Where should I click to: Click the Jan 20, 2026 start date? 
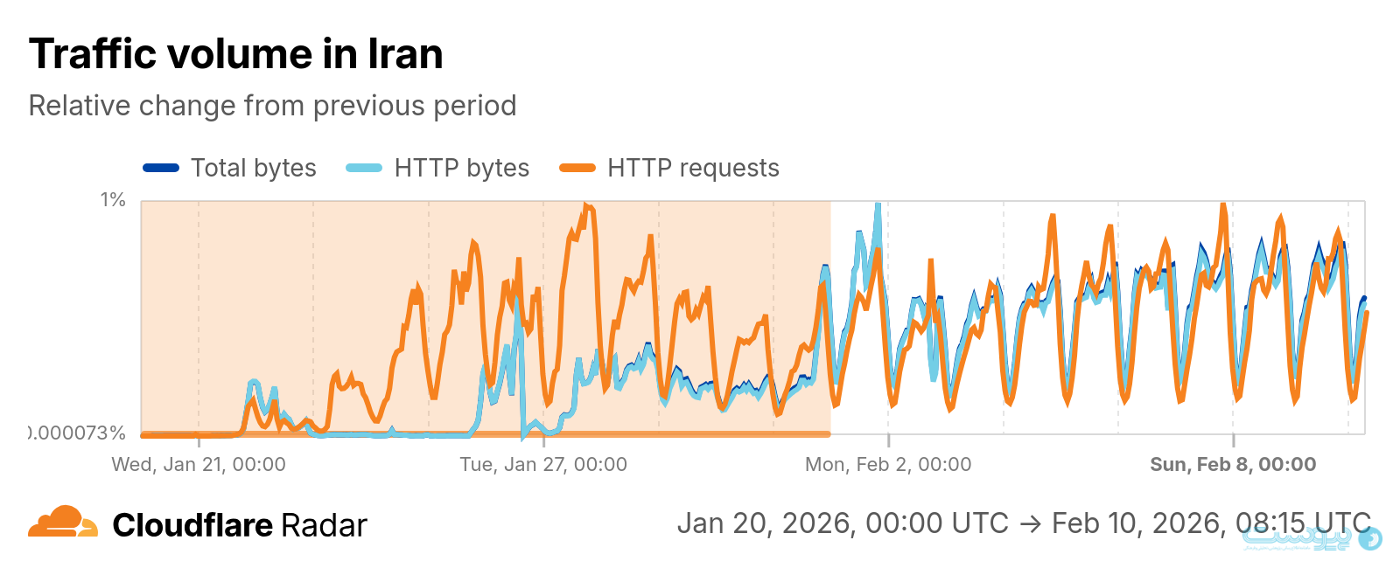pos(843,523)
